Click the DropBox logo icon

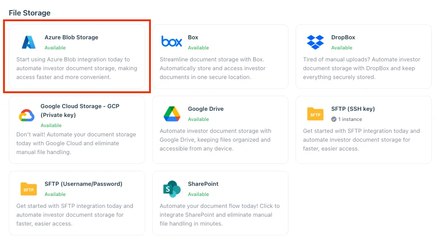315,42
